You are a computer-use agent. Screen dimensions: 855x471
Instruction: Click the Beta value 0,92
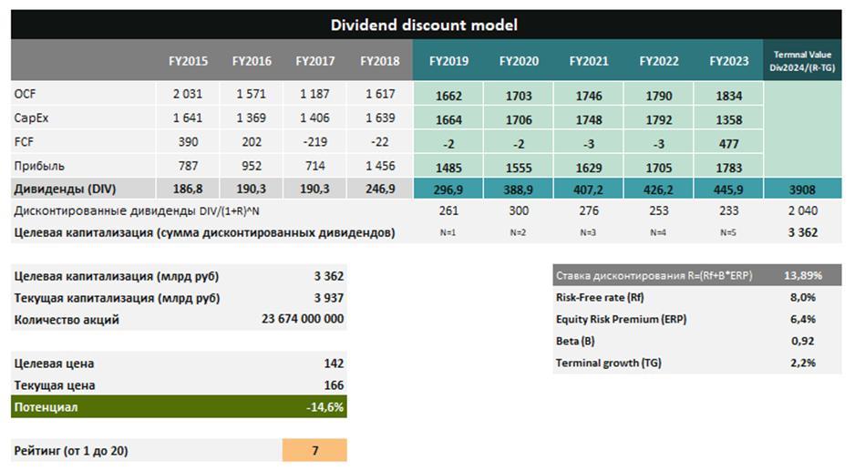click(x=802, y=342)
